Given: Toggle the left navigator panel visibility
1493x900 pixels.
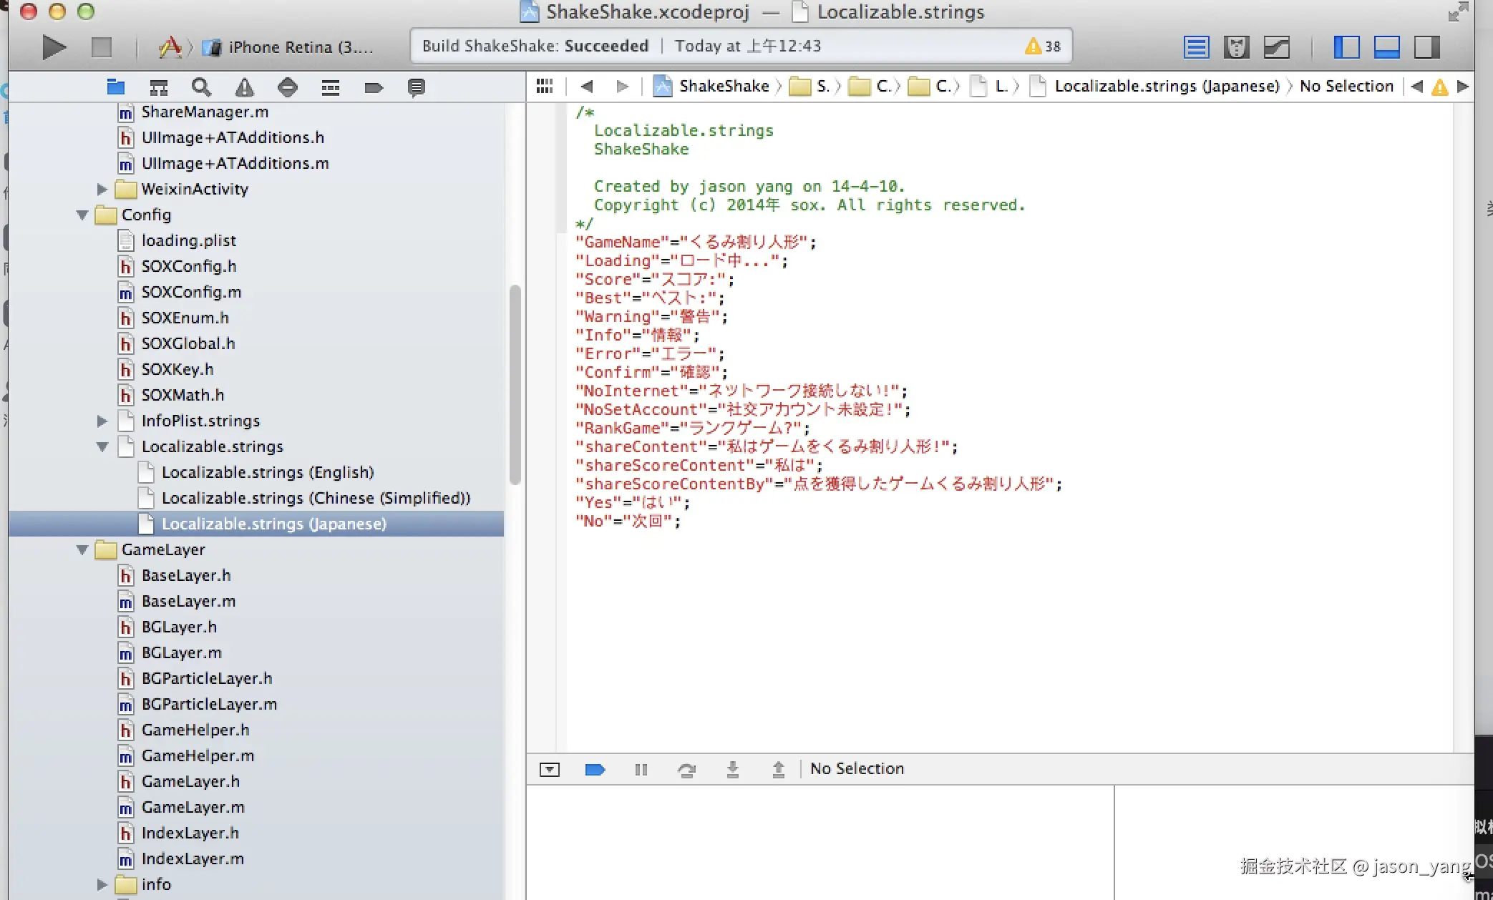Looking at the screenshot, I should pos(1346,47).
